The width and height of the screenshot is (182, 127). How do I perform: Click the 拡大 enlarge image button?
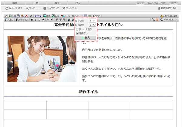pos(56,16)
